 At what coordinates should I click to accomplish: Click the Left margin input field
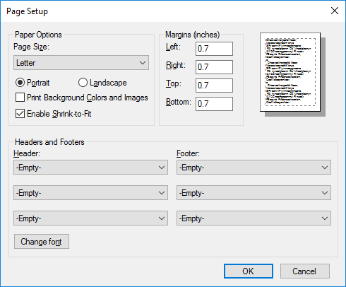point(214,49)
